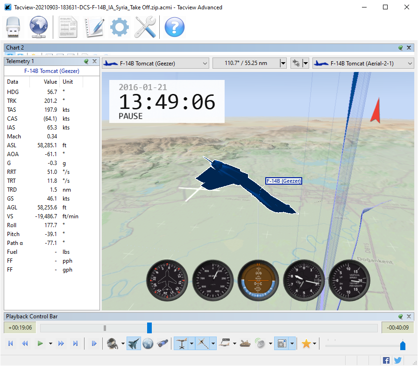Open the gear settings icon

[x=120, y=27]
